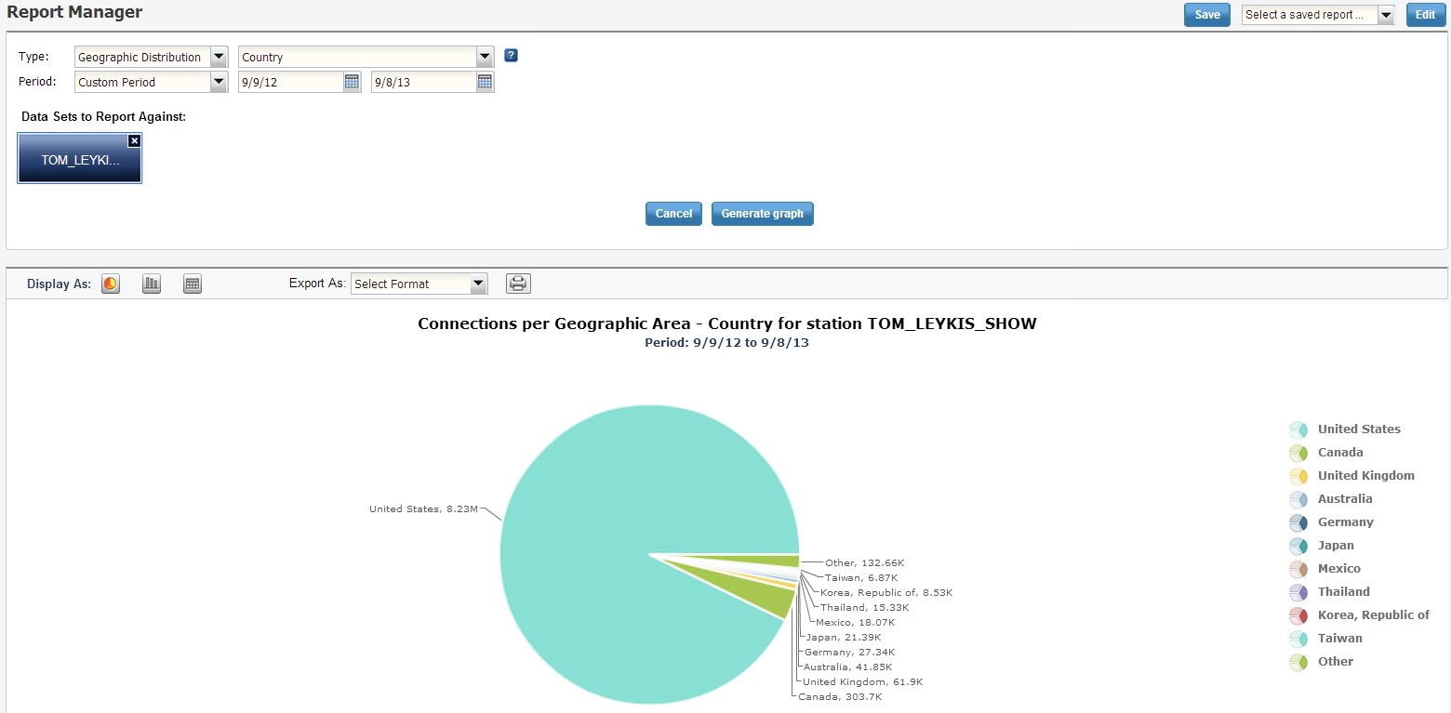Open the Type dropdown showing Geographic Distribution

151,57
